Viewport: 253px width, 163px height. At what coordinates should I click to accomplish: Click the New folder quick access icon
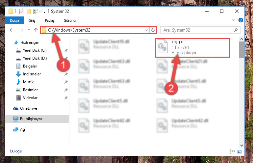point(29,12)
